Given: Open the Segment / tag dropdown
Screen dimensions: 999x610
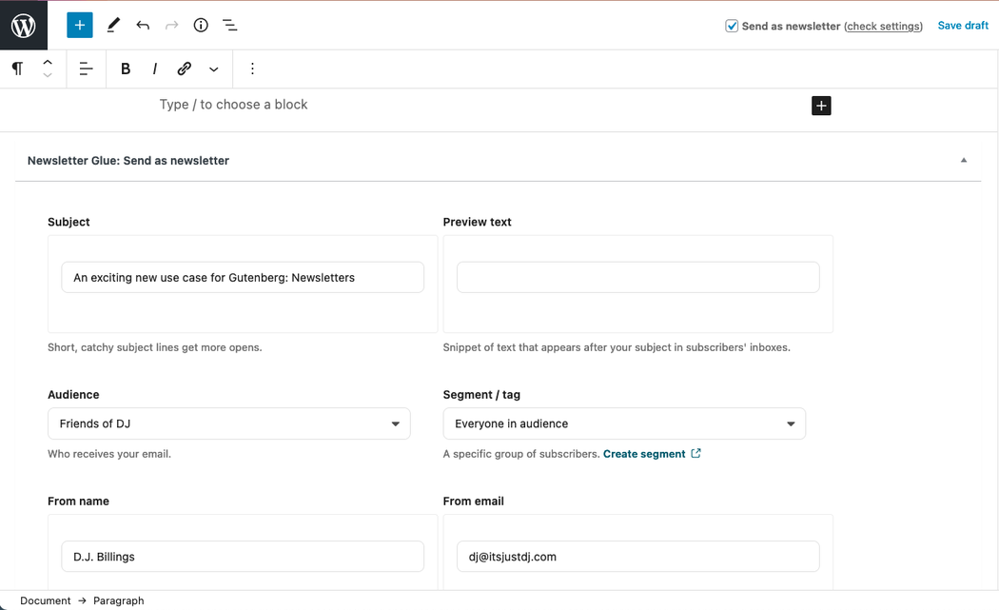Looking at the screenshot, I should (624, 423).
